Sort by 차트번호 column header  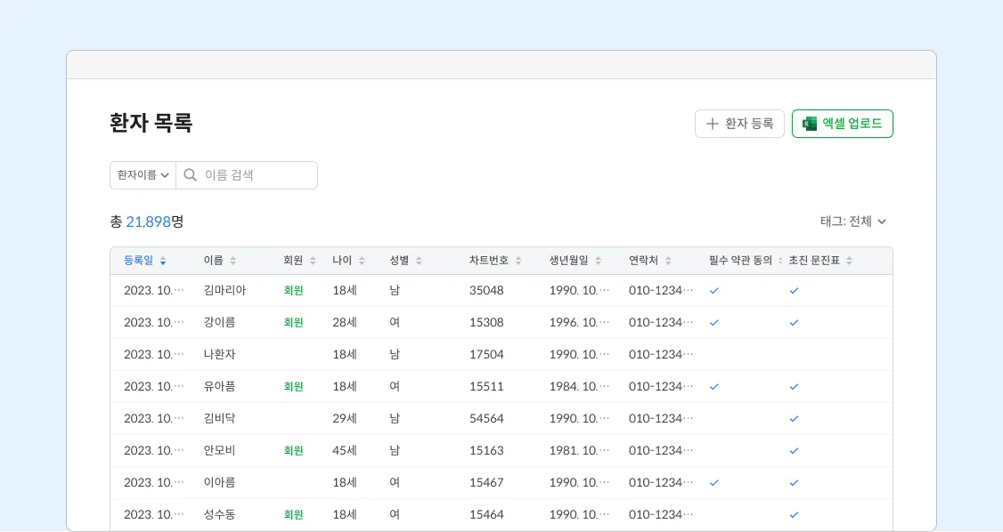496,261
